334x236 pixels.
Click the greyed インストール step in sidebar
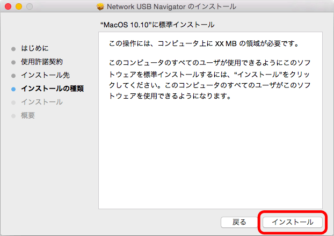(42, 102)
